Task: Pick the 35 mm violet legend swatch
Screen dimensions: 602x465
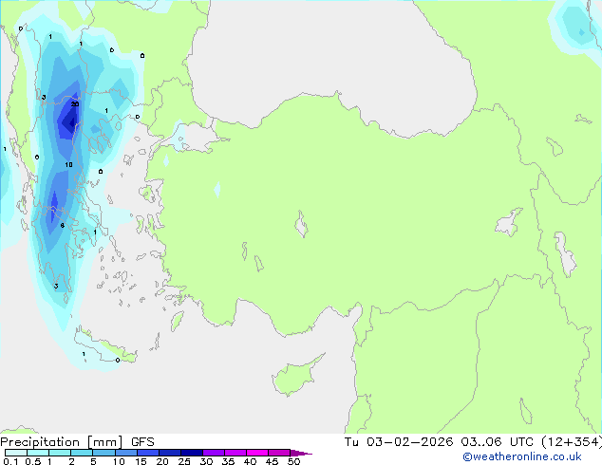Action: pyautogui.click(x=235, y=453)
